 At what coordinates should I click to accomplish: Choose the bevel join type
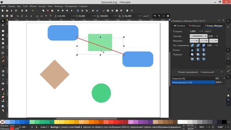click(x=198, y=45)
